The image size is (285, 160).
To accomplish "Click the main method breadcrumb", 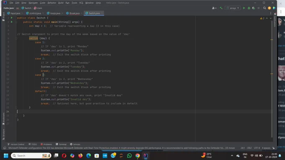I will click(x=38, y=8).
